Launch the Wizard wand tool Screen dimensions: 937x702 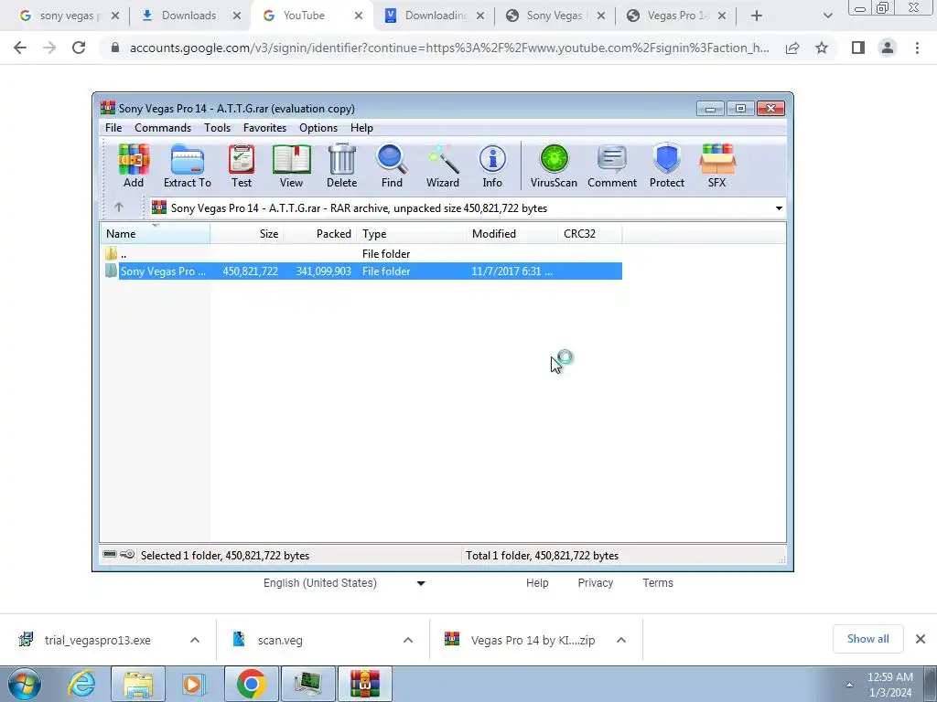(443, 166)
